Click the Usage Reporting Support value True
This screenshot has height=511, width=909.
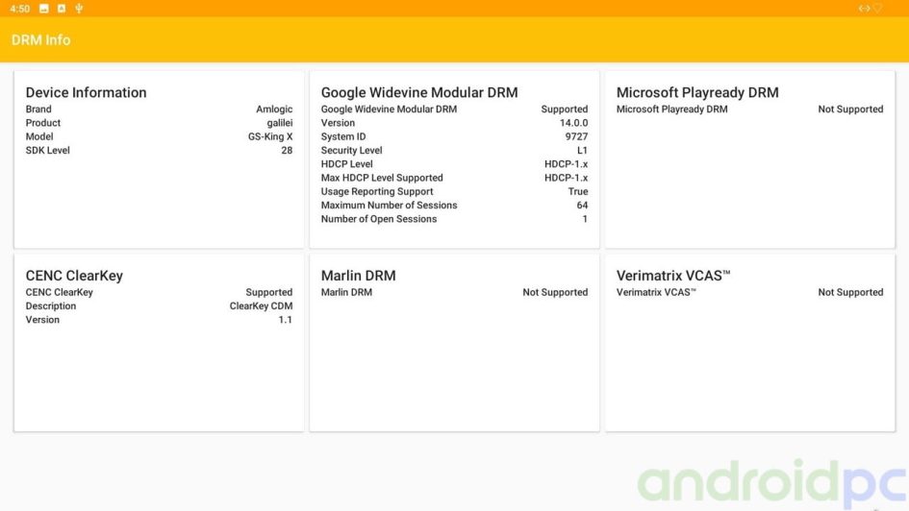[x=578, y=191]
